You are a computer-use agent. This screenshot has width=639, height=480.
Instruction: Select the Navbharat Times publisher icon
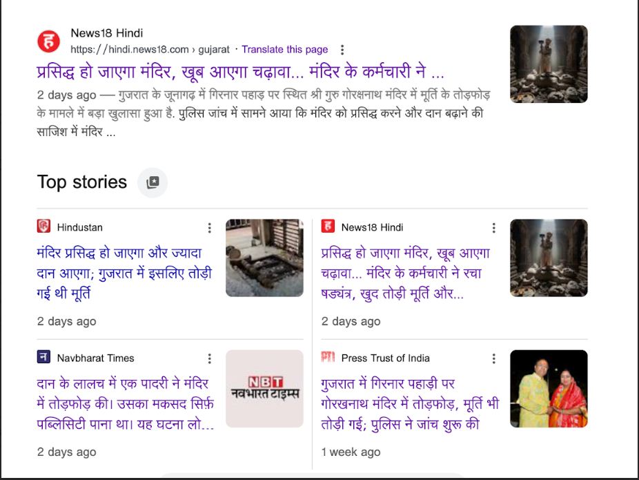[45, 358]
